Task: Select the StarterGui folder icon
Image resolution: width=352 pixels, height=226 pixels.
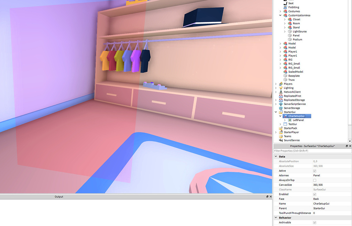Action: (x=281, y=112)
